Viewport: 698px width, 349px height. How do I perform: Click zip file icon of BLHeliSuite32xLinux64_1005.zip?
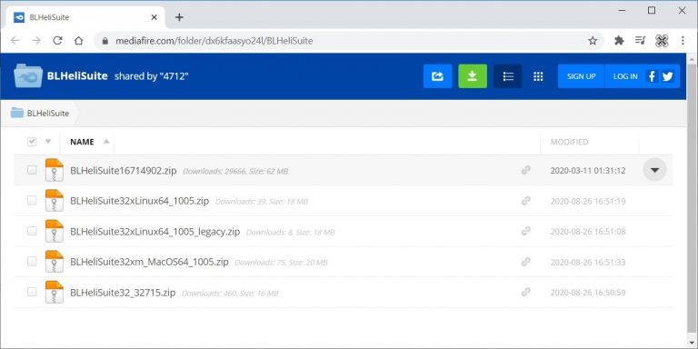click(55, 200)
